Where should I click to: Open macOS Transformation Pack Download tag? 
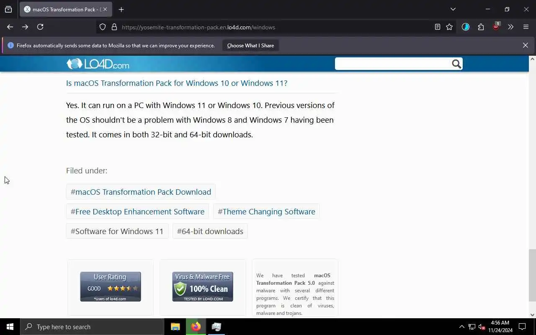(x=141, y=192)
